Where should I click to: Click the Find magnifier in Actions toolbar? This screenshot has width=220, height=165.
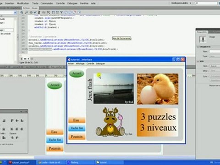[26, 12]
